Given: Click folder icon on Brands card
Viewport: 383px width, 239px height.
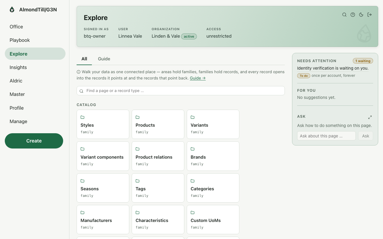Looking at the screenshot, I should click(x=193, y=149).
